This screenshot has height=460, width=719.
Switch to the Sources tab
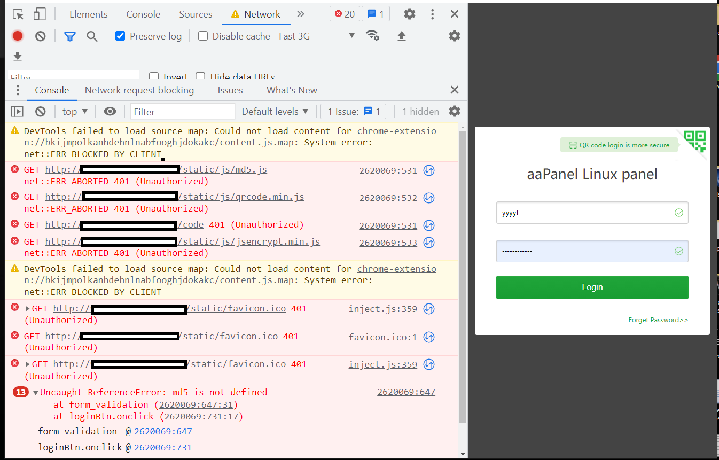click(195, 14)
